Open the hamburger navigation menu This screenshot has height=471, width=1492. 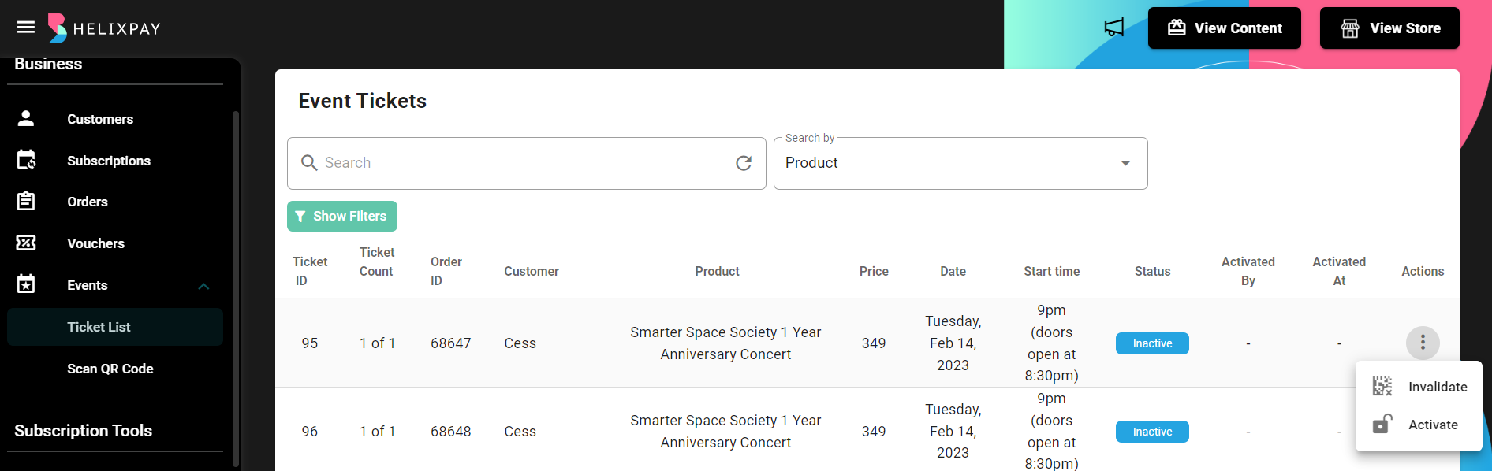point(26,28)
